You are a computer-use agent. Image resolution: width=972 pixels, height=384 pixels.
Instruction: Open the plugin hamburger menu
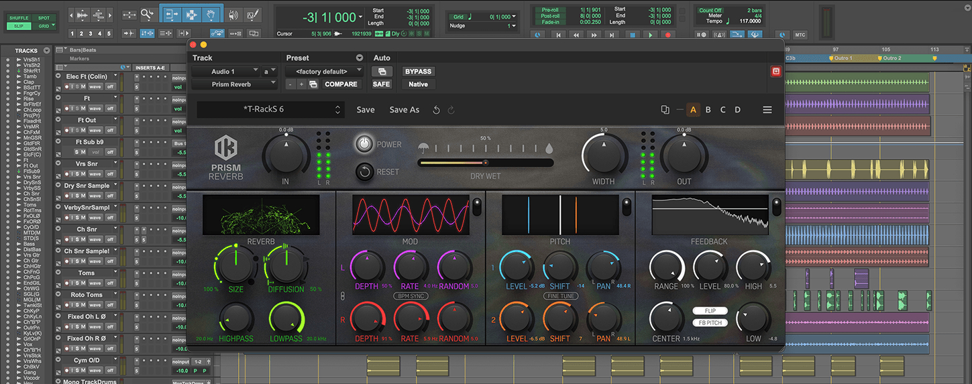coord(767,110)
